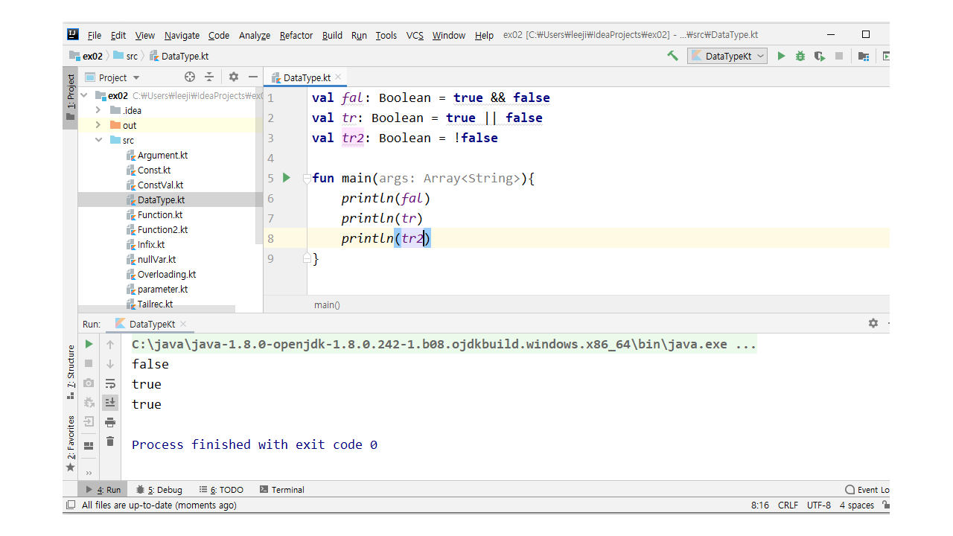Collapse the src folder in project tree
Viewport: 953px width, 536px height.
pos(98,140)
